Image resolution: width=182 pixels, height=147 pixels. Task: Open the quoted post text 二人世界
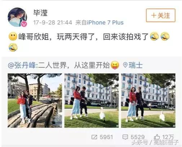pos(52,66)
